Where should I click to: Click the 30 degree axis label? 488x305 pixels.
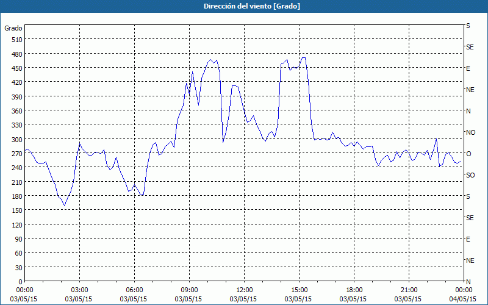coord(19,268)
